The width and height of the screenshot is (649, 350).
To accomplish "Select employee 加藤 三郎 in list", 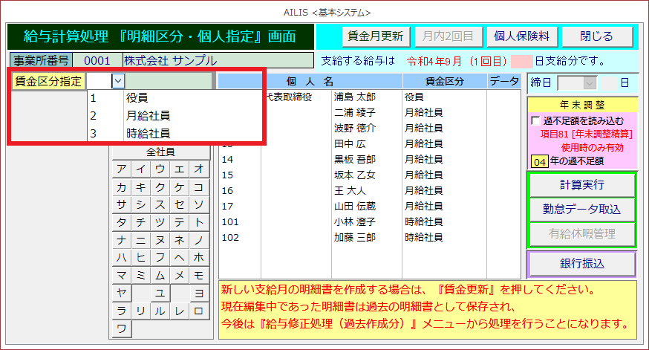I will [355, 238].
